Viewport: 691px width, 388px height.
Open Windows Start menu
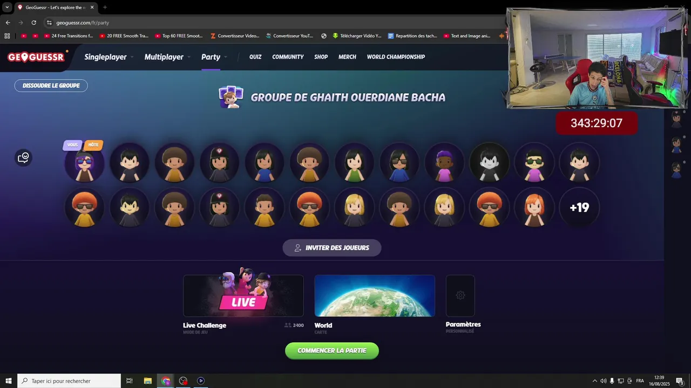9,381
